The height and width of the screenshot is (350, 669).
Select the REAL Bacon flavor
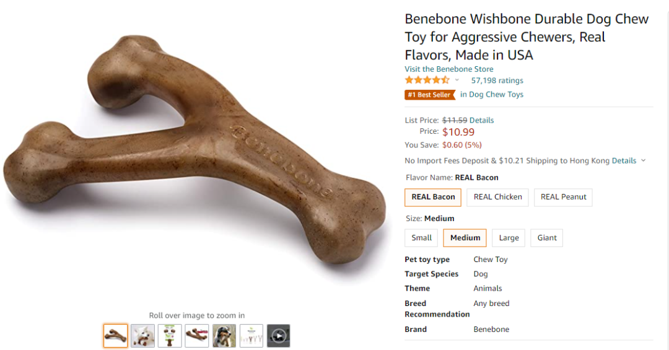(x=433, y=197)
